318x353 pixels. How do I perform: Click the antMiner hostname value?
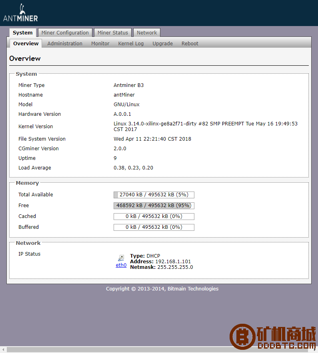124,95
